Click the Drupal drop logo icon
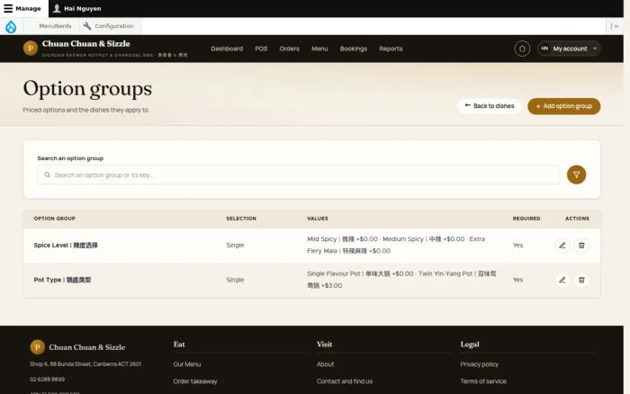Image resolution: width=630 pixels, height=394 pixels. [x=11, y=26]
